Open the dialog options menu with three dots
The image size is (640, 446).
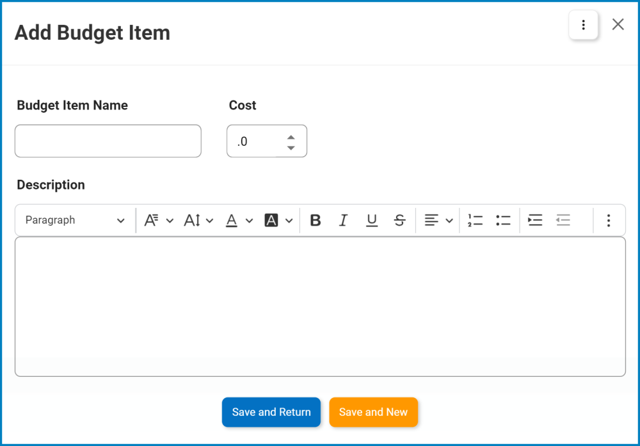583,25
